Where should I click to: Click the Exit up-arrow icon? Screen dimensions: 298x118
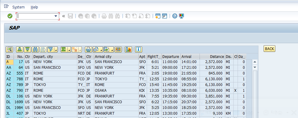pyautogui.click(x=87, y=16)
